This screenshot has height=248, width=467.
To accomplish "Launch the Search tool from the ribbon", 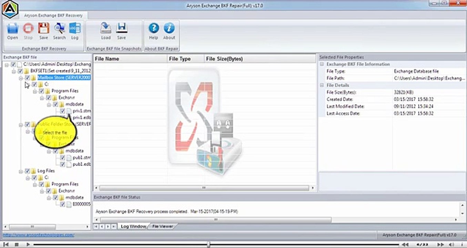I will coord(59,29).
